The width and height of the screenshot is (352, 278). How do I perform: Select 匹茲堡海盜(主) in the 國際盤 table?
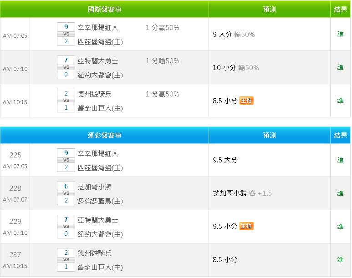(x=100, y=42)
